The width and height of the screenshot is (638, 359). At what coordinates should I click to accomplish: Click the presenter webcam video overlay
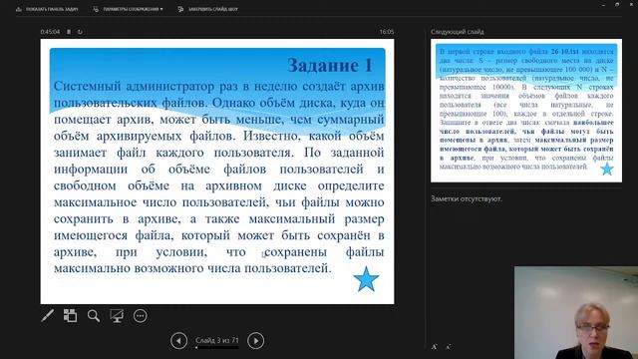pyautogui.click(x=576, y=312)
